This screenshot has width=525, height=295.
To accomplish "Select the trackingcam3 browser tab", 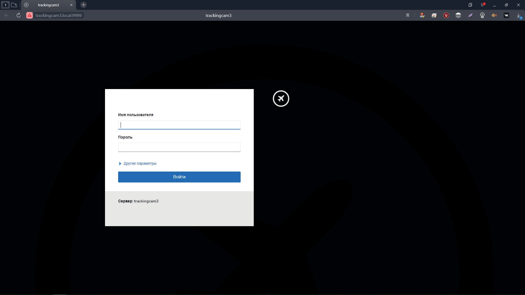I will coord(48,5).
